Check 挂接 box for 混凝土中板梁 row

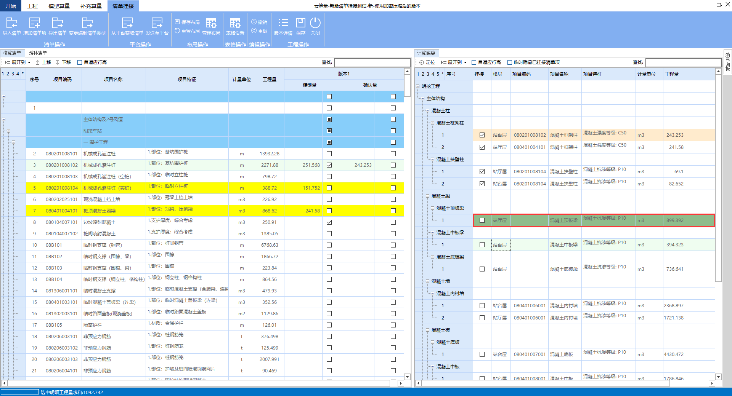pyautogui.click(x=482, y=245)
